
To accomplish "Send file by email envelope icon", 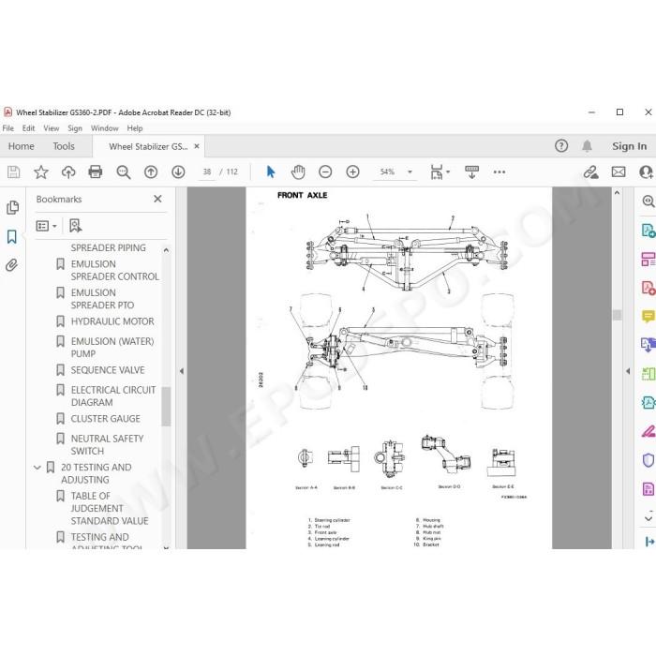I will pos(619,171).
